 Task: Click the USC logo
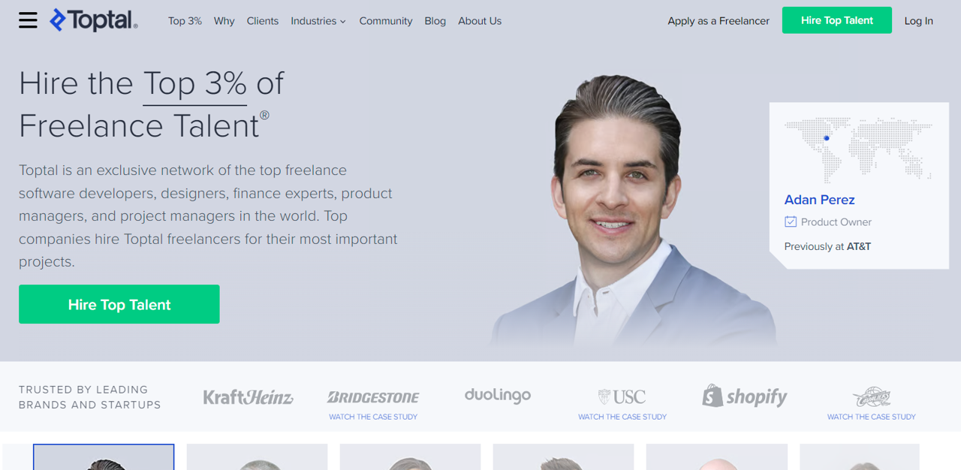622,396
